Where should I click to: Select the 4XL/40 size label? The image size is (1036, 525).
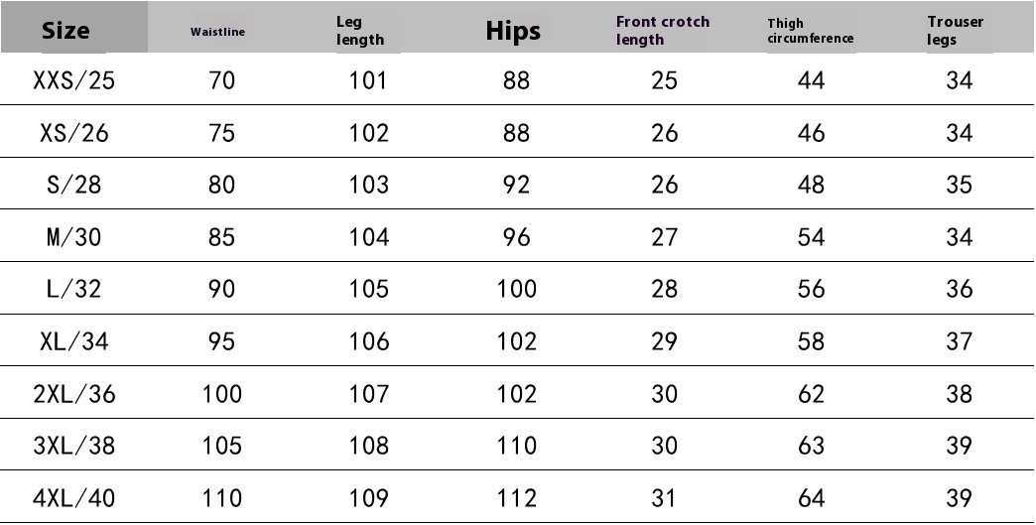coord(74,498)
